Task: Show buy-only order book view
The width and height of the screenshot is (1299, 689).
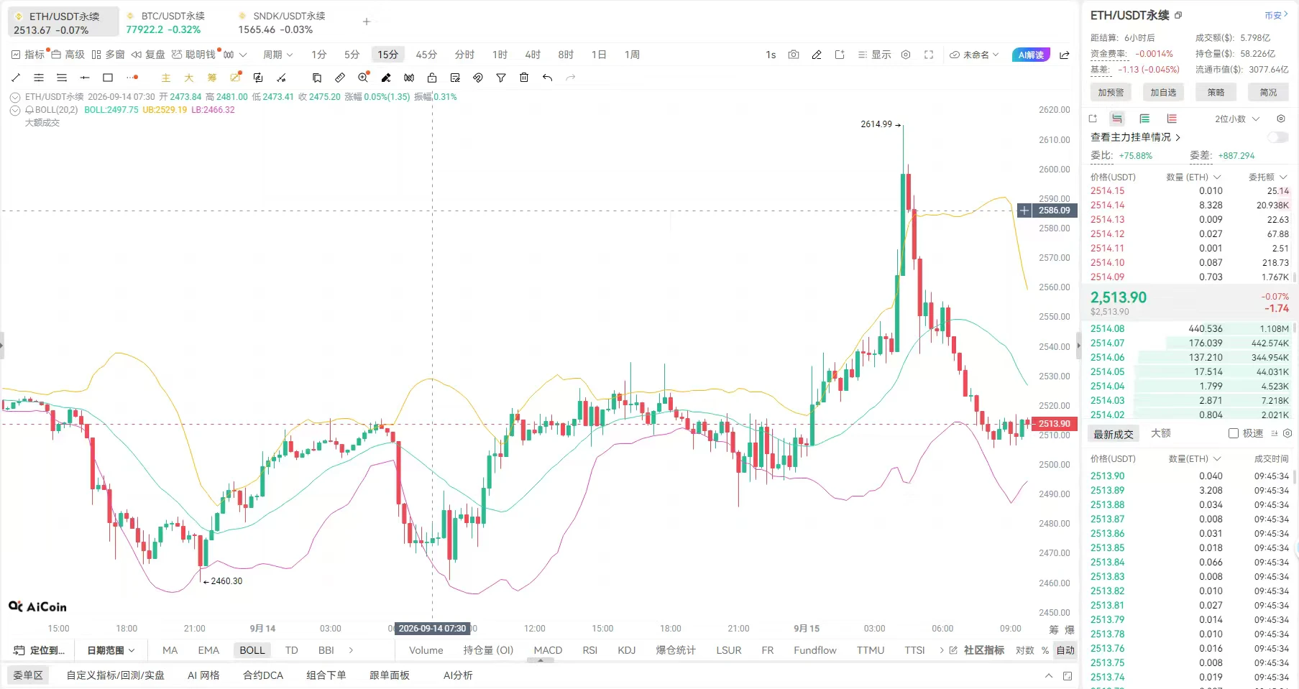Action: (x=1144, y=119)
